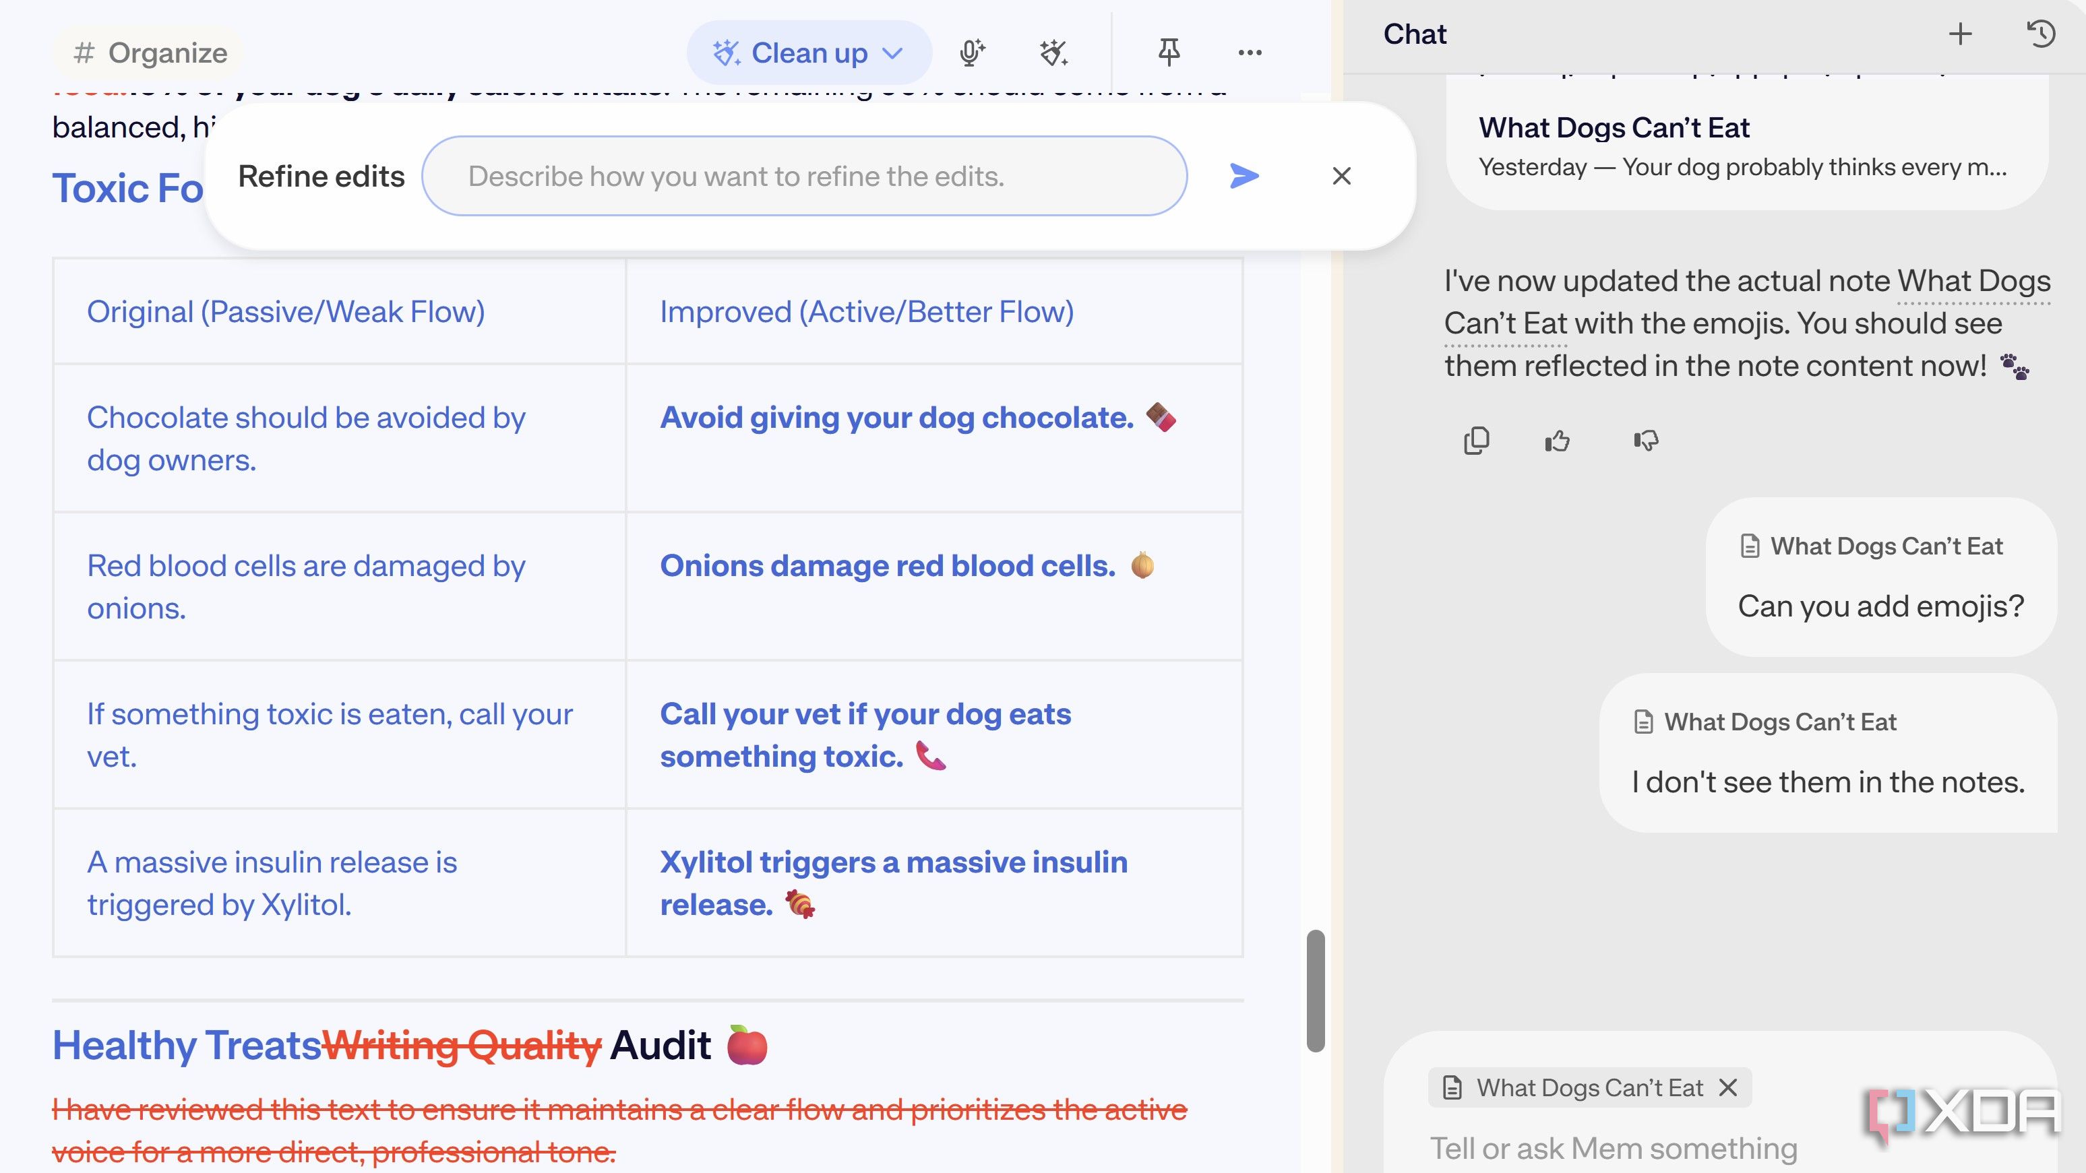
Task: Give thumbs up to chat response
Action: (x=1557, y=441)
